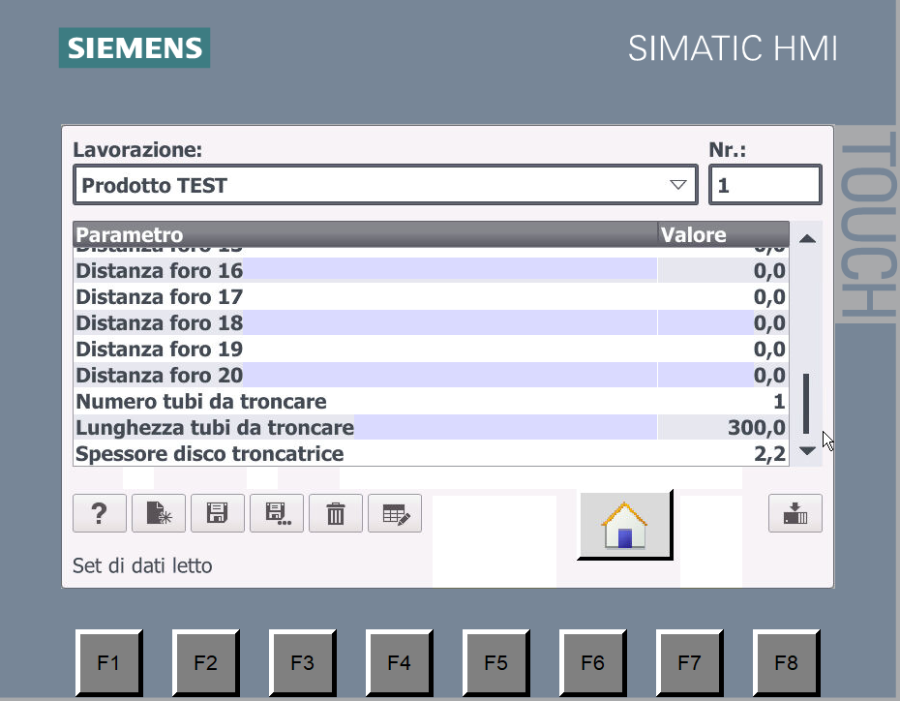Click the F6 function key

(593, 662)
